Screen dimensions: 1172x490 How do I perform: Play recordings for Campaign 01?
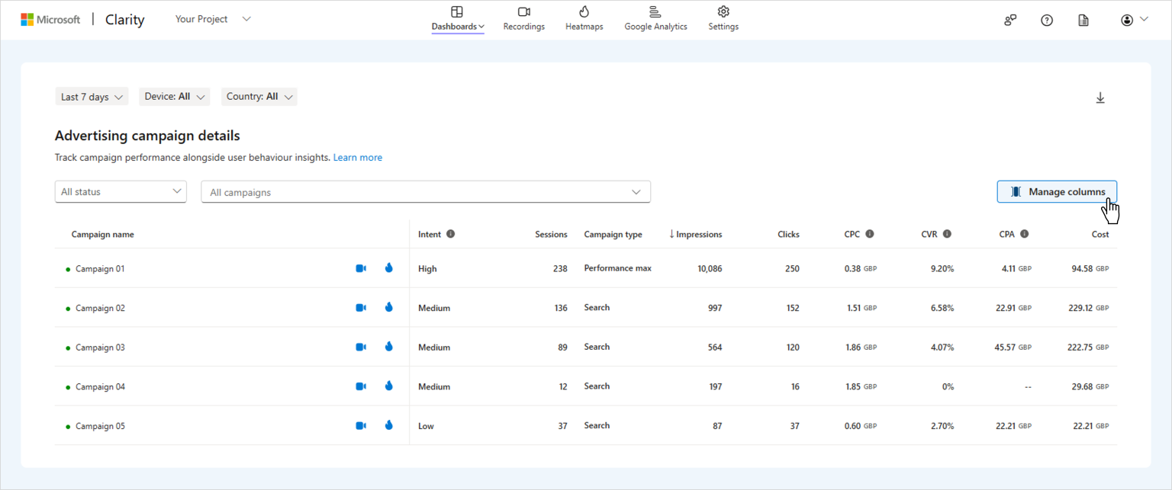coord(360,267)
